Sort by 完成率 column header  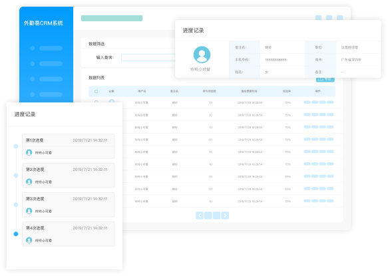click(287, 91)
